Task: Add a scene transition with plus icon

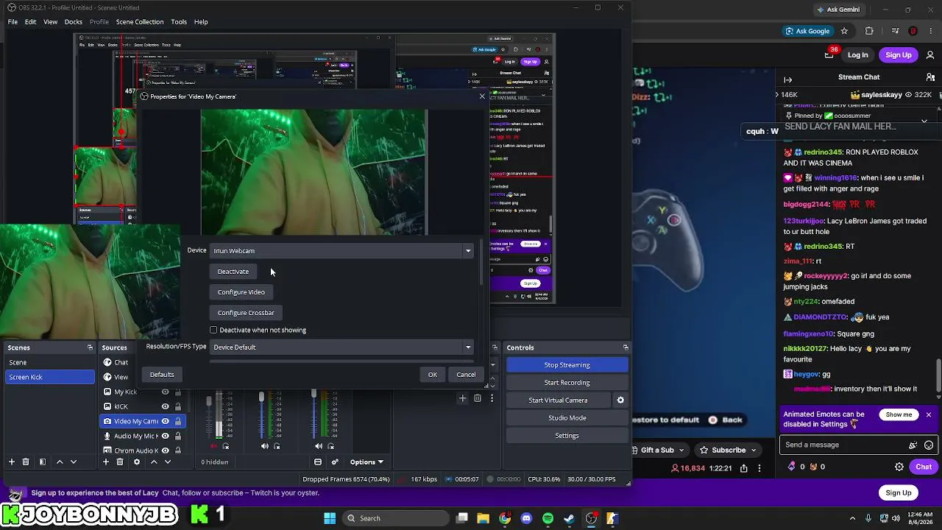Action: 463,398
